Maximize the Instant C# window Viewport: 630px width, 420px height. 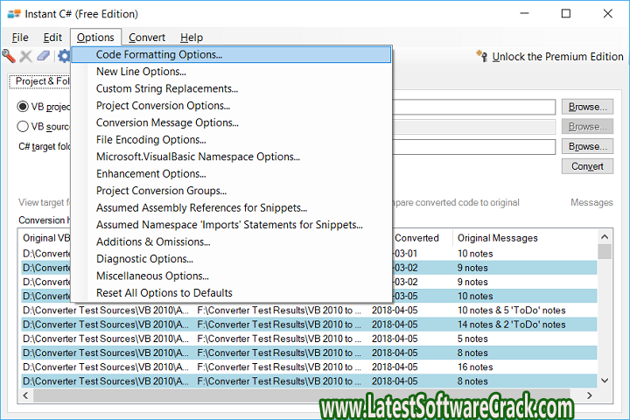point(566,14)
